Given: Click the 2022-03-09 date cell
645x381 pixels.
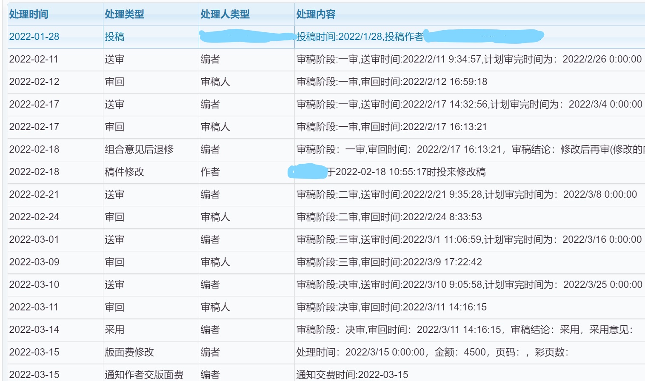Looking at the screenshot, I should coord(34,262).
